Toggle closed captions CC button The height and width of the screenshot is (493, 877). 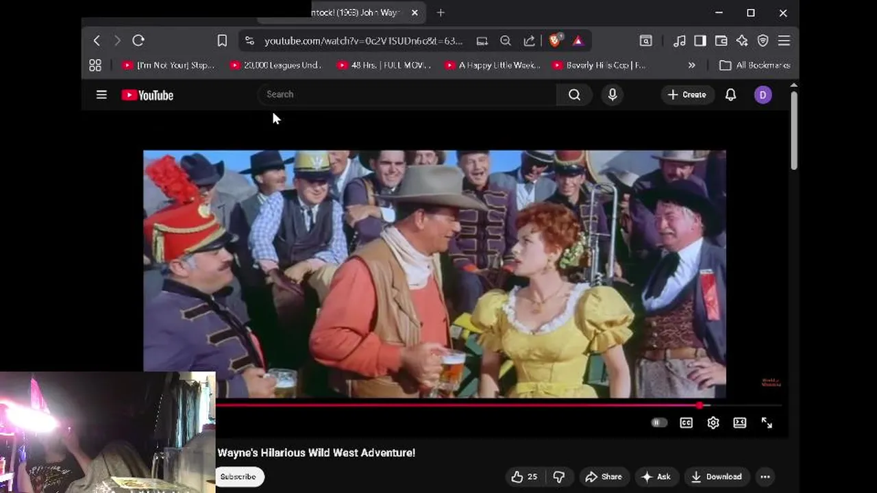click(686, 422)
